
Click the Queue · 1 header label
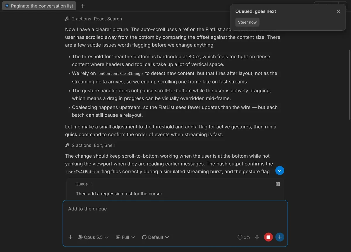tap(84, 184)
